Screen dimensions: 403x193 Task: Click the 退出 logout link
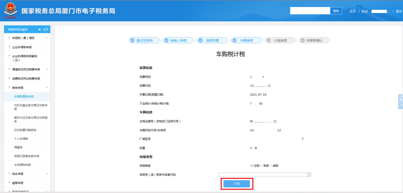399,11
